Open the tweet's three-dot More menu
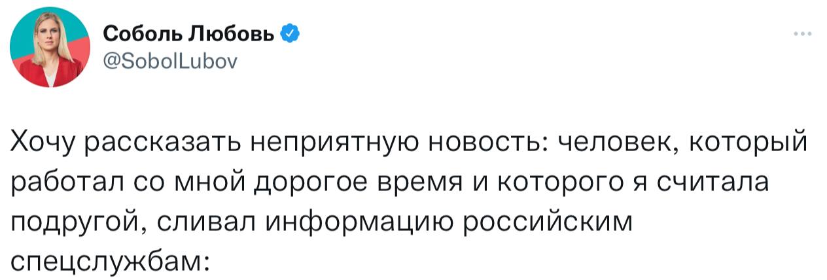The width and height of the screenshot is (827, 280). click(x=800, y=33)
